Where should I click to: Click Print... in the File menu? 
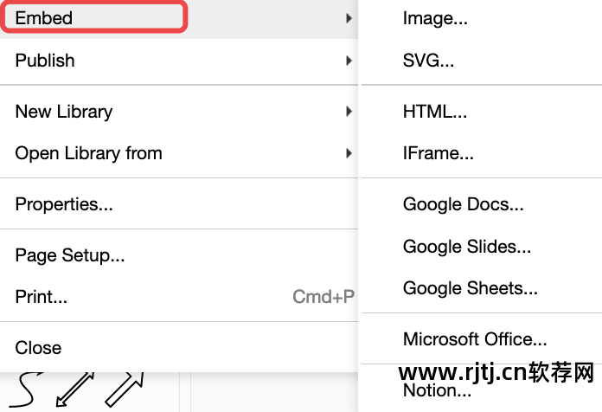click(42, 298)
